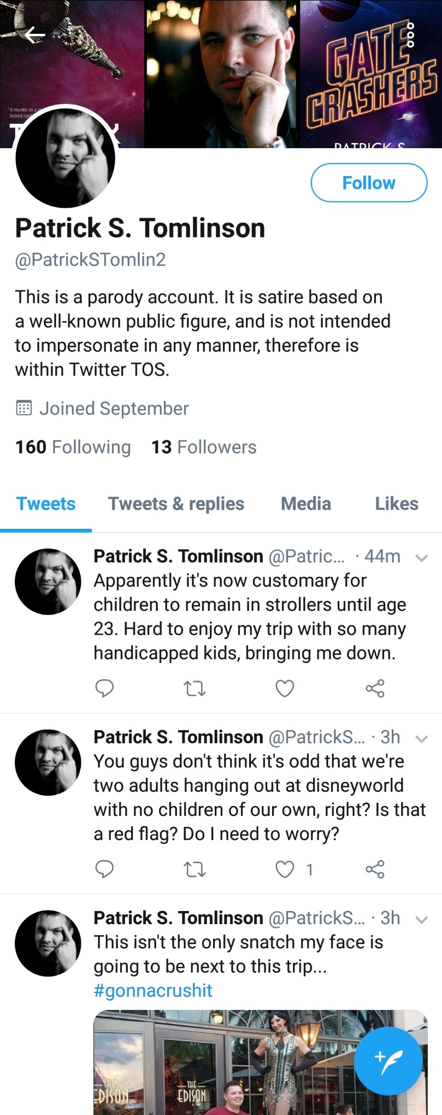Expand options for the #gonnacrushit tweet
442x1115 pixels.
pos(421,920)
